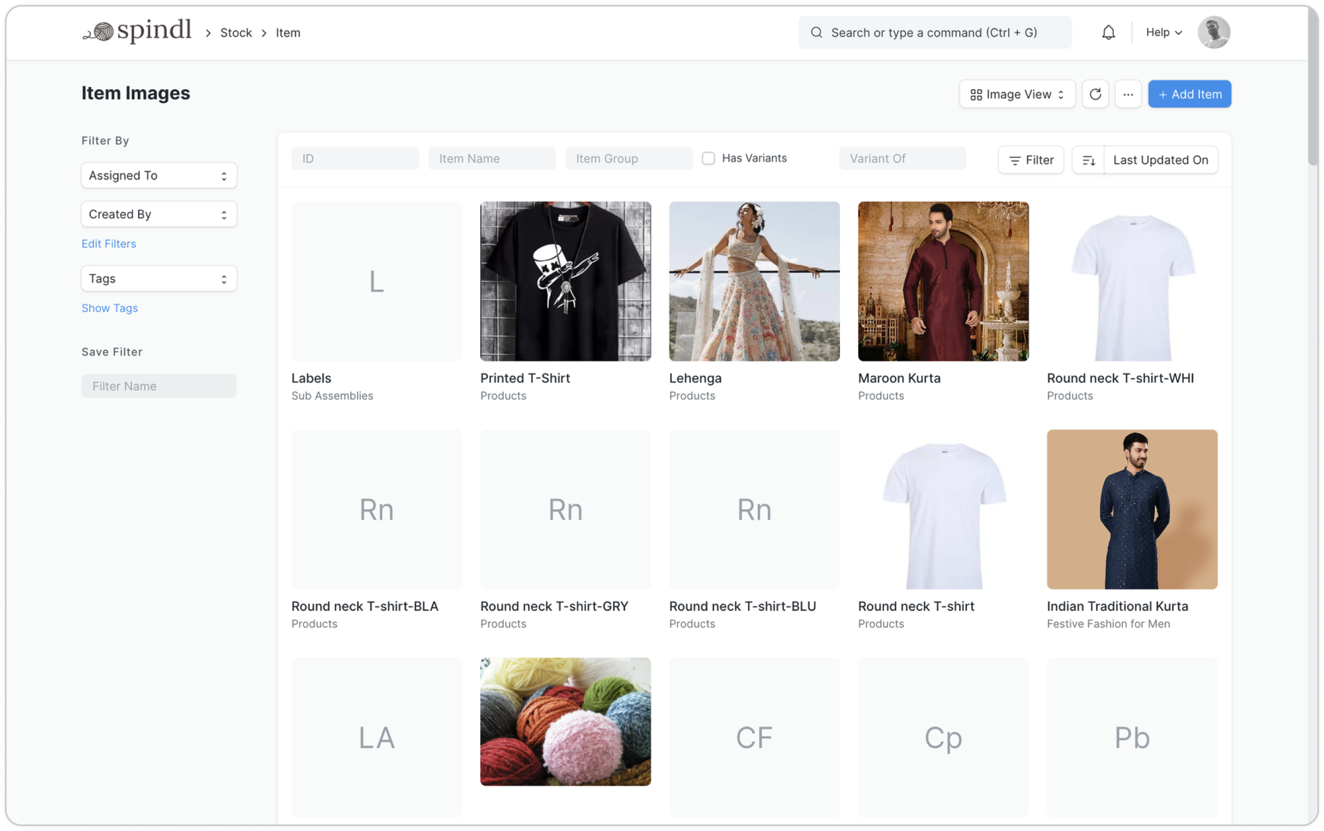Open the Filter button
The image size is (1324, 831).
[x=1031, y=160]
